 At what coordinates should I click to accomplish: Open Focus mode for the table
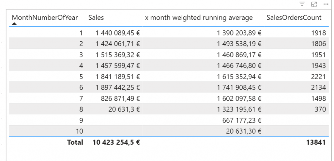[x=314, y=4]
